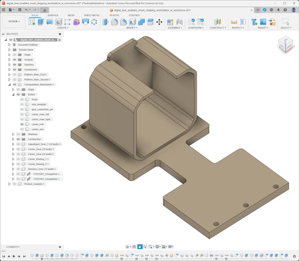Switch to the SURFACE tab

click(x=53, y=15)
